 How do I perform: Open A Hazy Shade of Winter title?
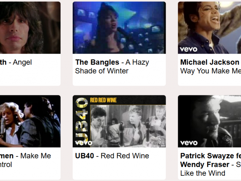pyautogui.click(x=112, y=67)
